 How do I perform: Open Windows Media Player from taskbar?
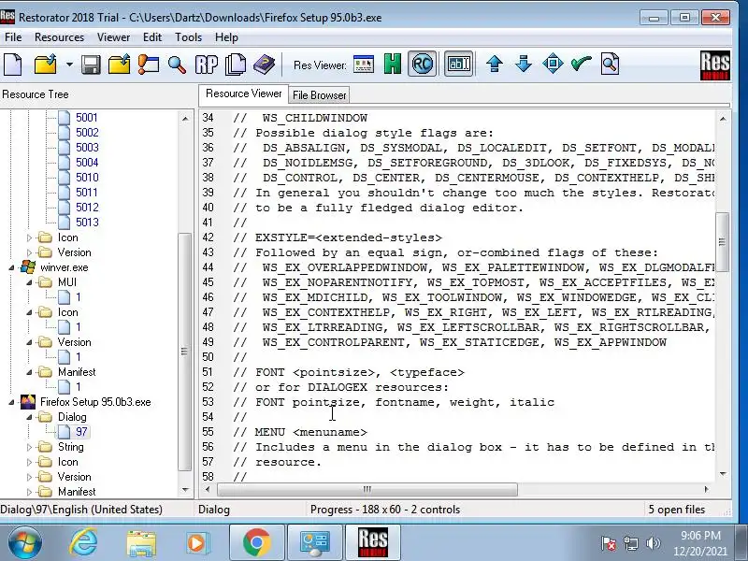[x=197, y=543]
